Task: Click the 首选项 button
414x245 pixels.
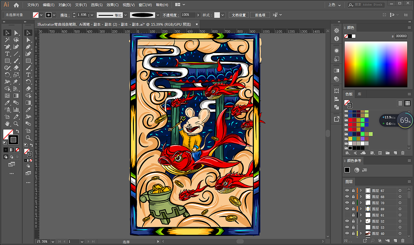Action: tap(260, 15)
